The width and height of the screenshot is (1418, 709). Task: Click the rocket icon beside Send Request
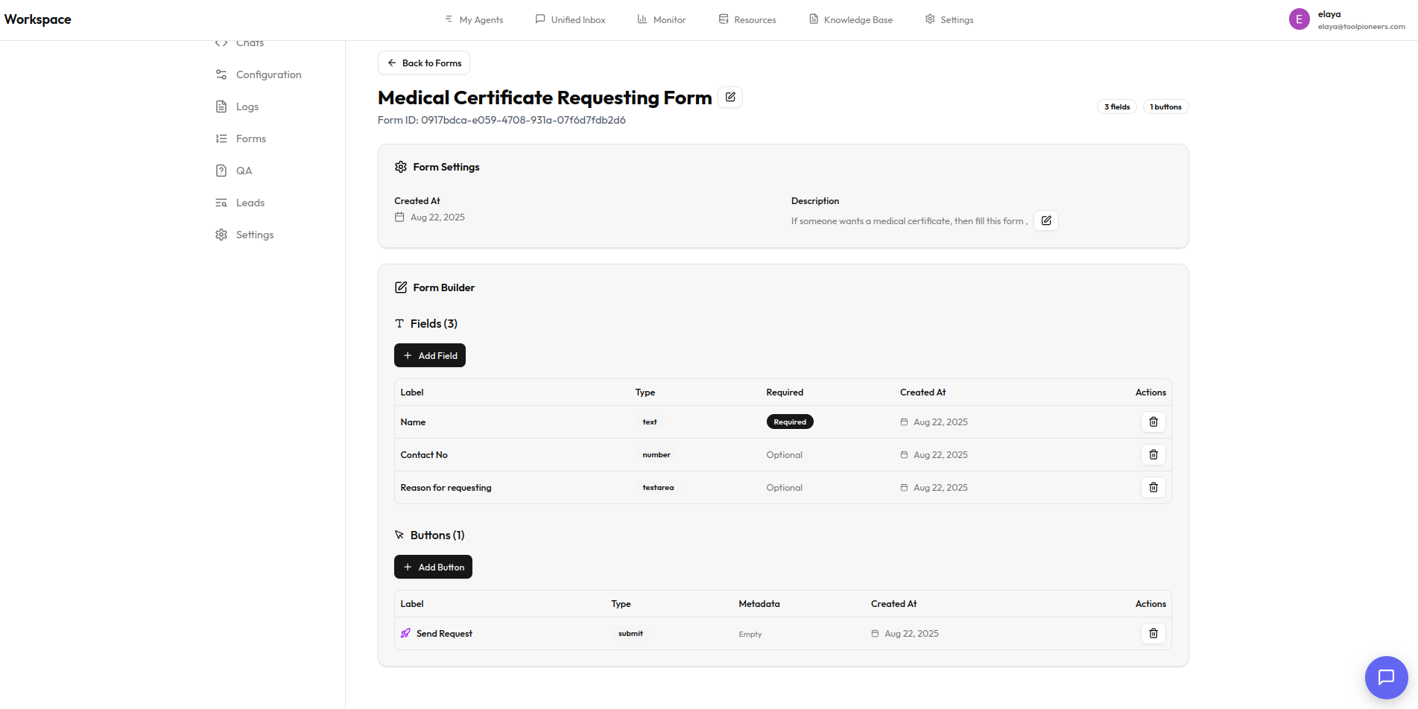(405, 633)
